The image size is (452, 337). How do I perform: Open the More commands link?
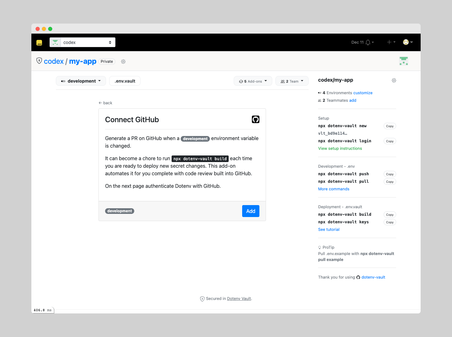tap(334, 189)
